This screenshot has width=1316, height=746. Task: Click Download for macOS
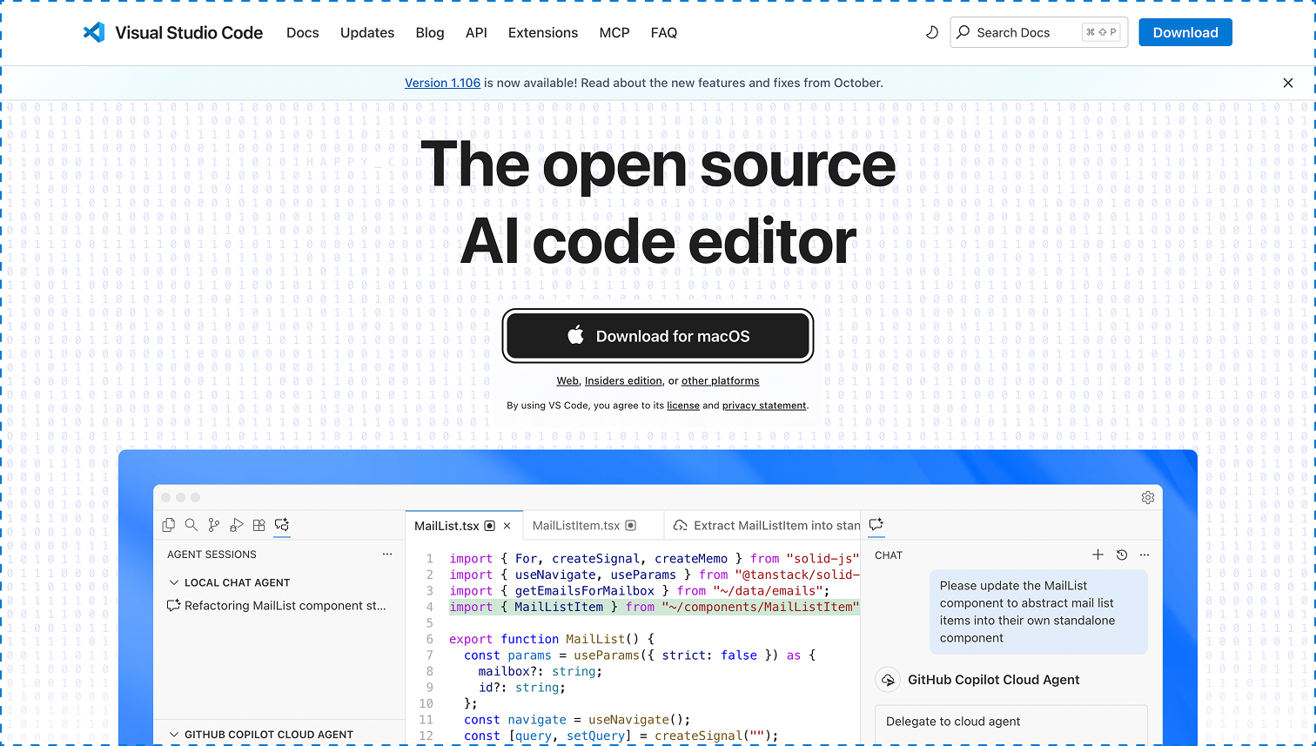(658, 336)
